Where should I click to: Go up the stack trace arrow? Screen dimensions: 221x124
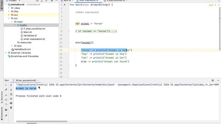pyautogui.click(x=11, y=85)
